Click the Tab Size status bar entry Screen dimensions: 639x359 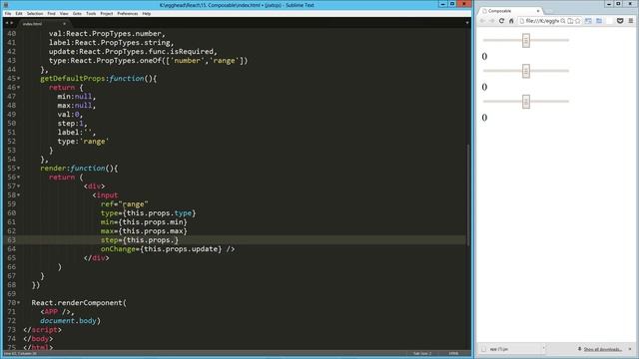tap(422, 354)
